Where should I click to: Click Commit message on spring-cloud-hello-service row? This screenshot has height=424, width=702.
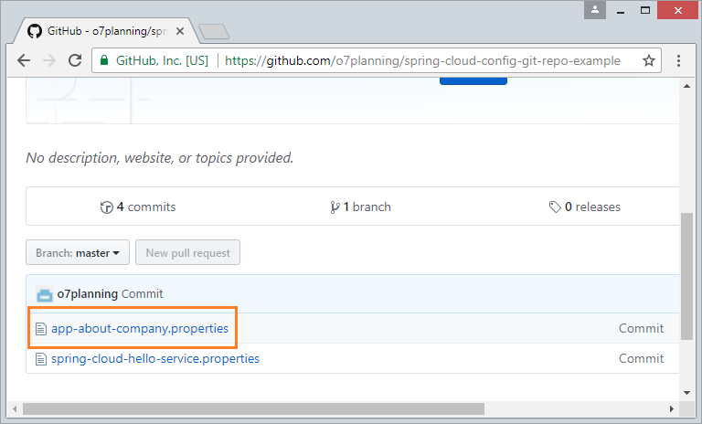click(x=641, y=358)
